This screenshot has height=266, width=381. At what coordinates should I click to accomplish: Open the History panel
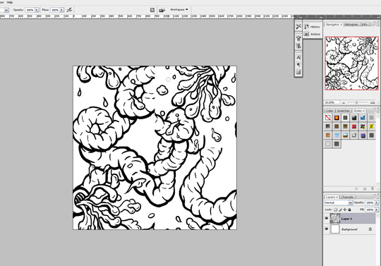[313, 27]
